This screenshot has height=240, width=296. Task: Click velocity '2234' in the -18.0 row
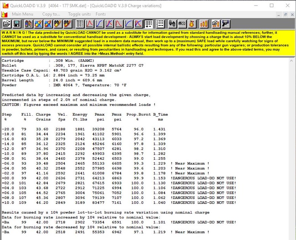point(60,134)
